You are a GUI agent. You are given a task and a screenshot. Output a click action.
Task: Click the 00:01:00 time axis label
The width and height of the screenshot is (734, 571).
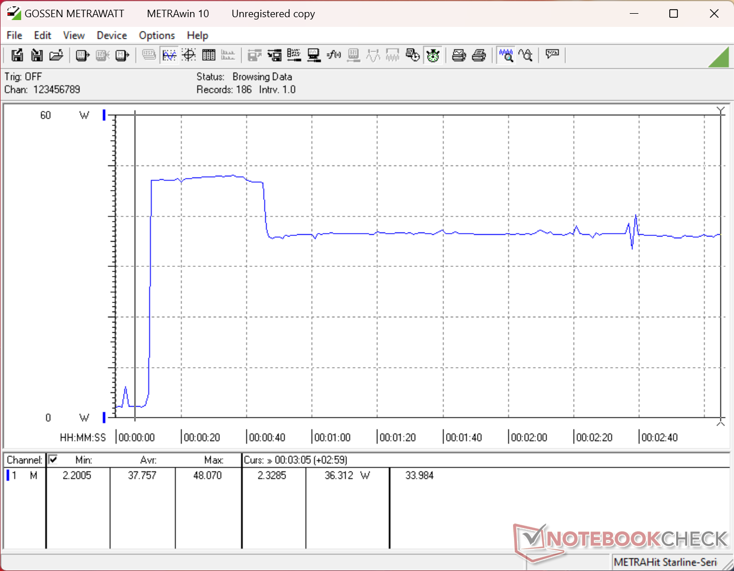coord(332,438)
